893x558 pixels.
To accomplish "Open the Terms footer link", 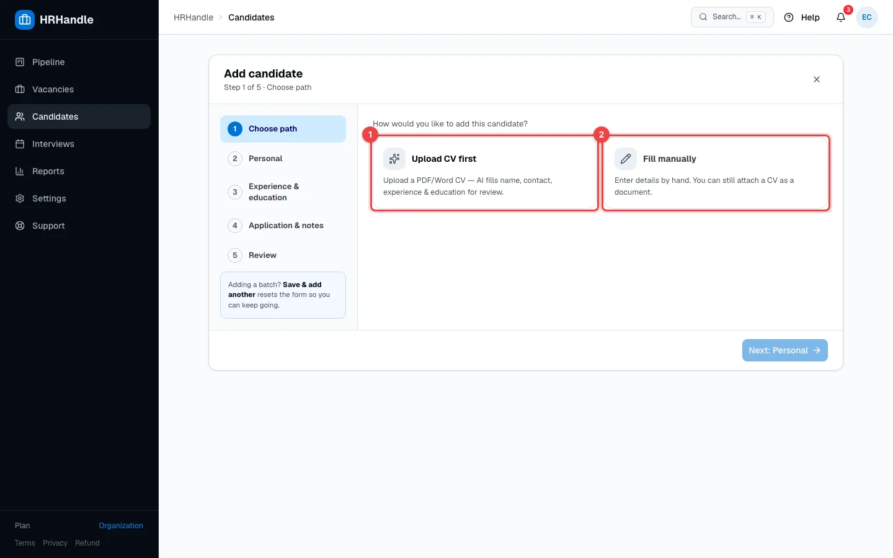I will [25, 543].
